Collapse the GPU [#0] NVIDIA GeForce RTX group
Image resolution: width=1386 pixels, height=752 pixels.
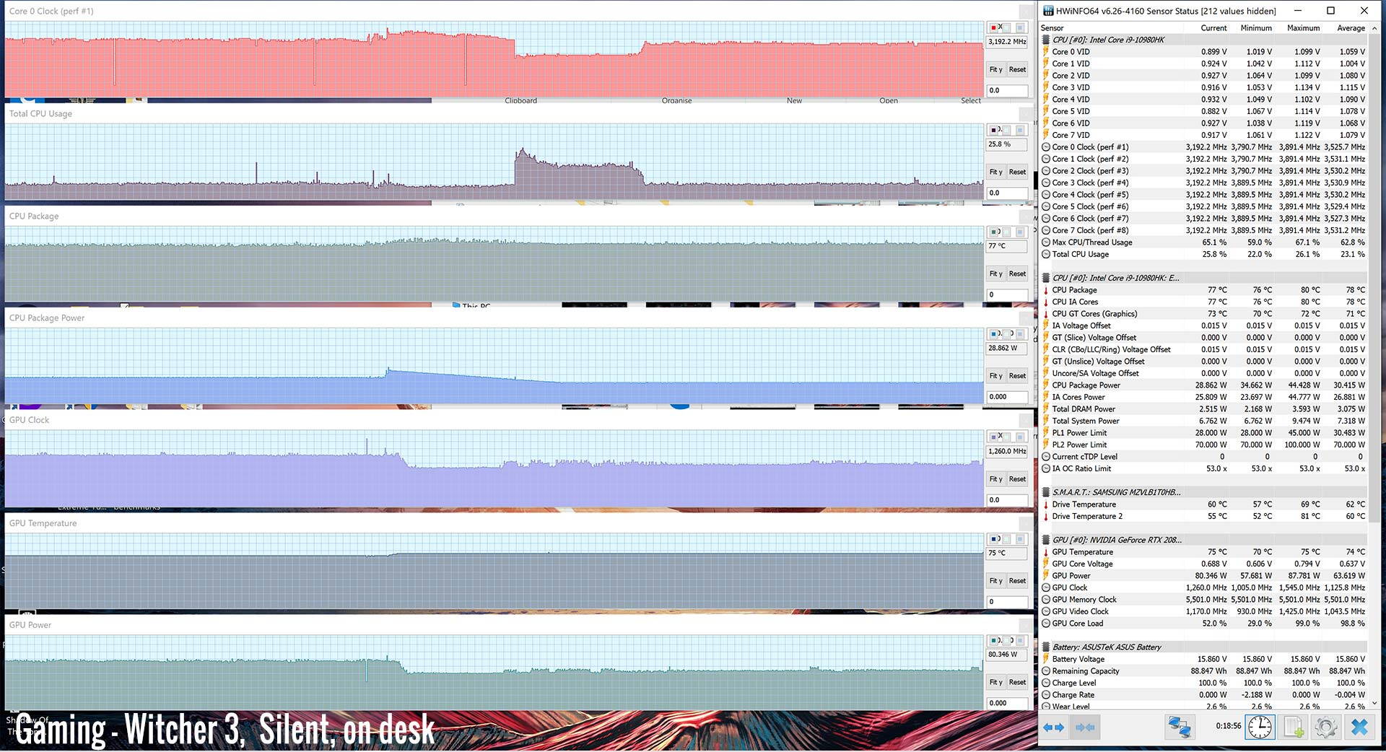pos(1046,540)
